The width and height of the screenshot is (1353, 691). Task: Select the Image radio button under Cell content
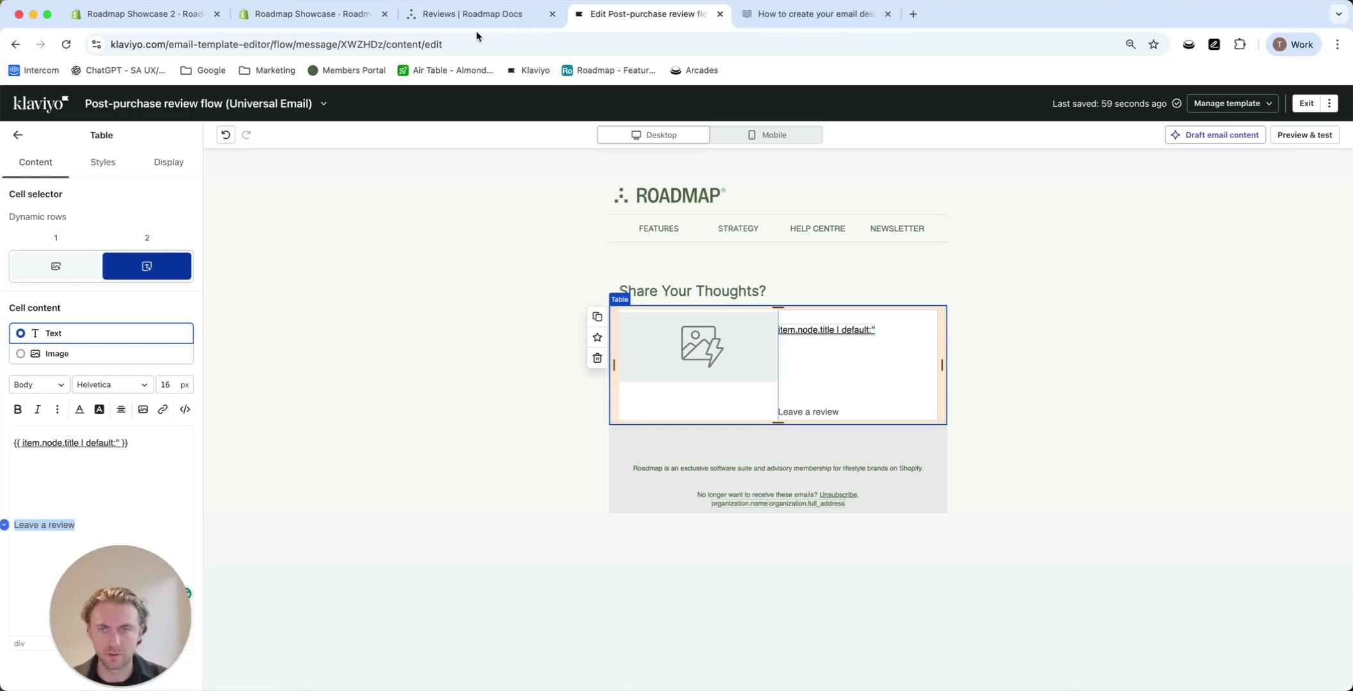click(20, 353)
